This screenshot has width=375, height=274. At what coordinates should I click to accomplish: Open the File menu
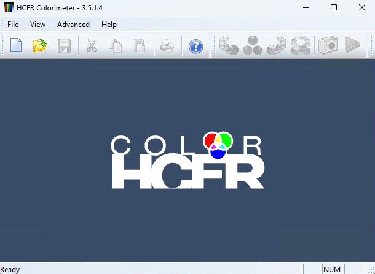click(x=13, y=25)
